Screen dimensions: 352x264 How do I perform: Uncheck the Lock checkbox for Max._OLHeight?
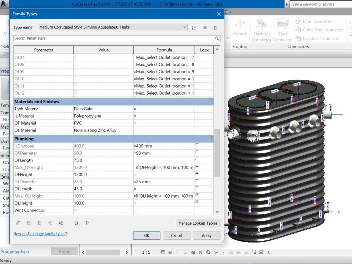pos(197,195)
